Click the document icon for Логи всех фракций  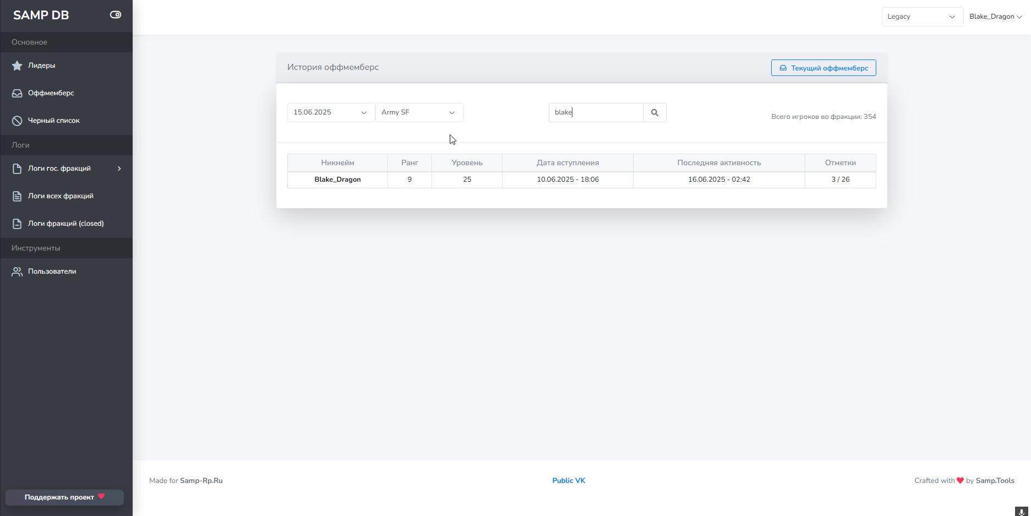[17, 196]
